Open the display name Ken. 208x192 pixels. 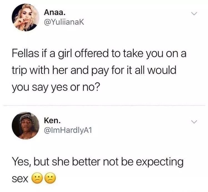click(52, 121)
